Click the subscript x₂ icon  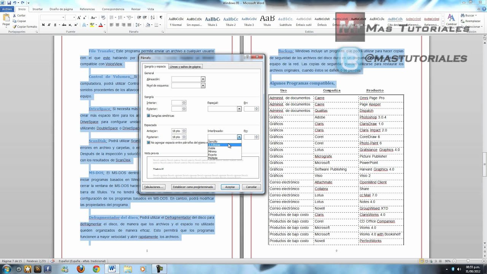tap(70, 25)
